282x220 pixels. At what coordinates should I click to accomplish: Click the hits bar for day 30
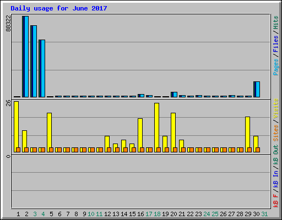pyautogui.click(x=257, y=89)
